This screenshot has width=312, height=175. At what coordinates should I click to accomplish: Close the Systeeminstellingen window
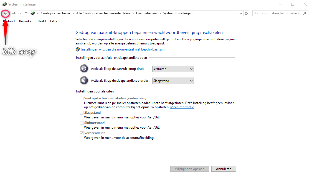pyautogui.click(x=305, y=4)
